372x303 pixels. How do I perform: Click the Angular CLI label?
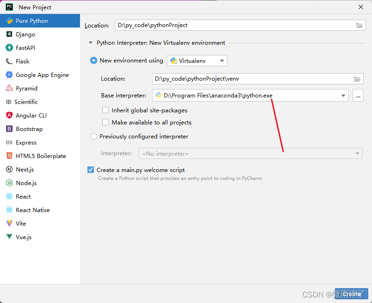(31, 116)
